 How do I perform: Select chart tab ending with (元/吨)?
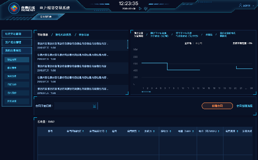tap(159, 34)
